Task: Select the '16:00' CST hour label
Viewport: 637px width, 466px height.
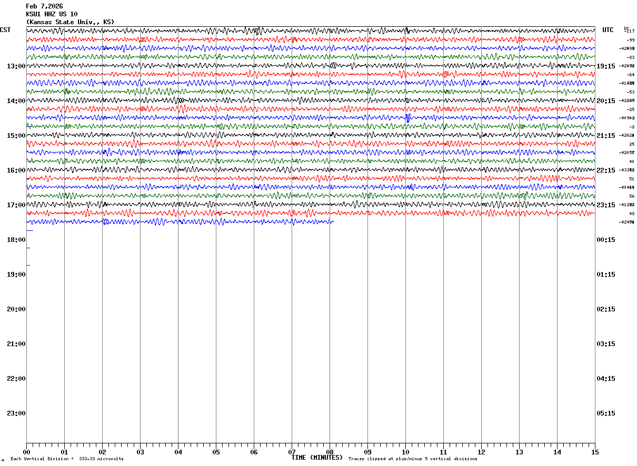Action: tap(16, 170)
